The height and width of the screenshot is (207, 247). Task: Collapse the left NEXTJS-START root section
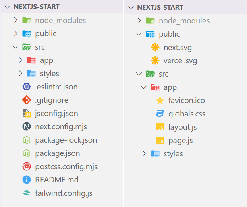tap(7, 7)
